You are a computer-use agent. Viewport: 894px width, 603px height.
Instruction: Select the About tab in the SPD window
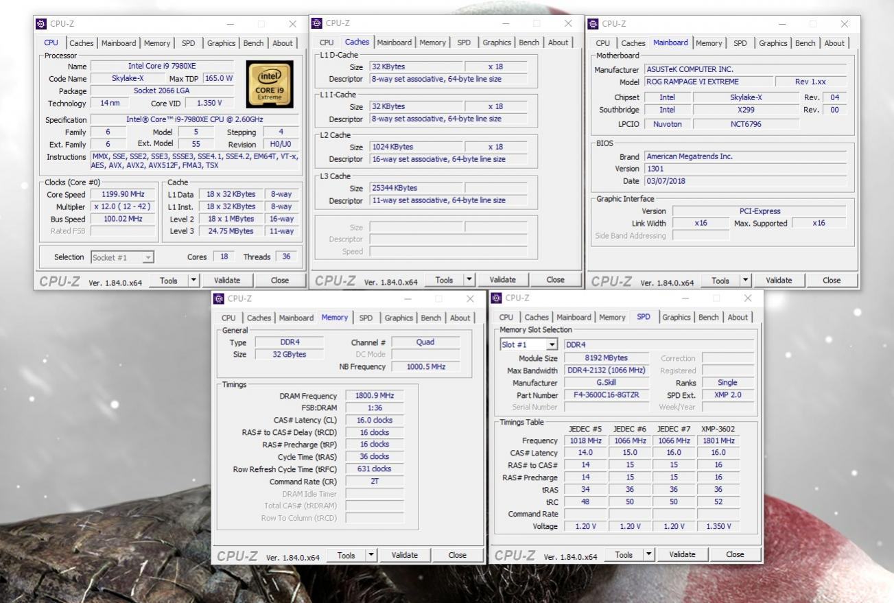pos(738,317)
